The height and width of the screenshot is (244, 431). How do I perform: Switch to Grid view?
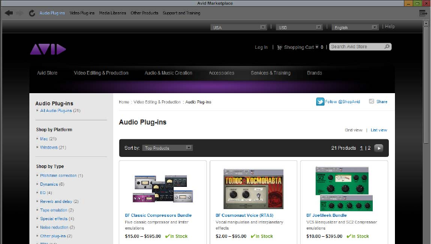[353, 130]
